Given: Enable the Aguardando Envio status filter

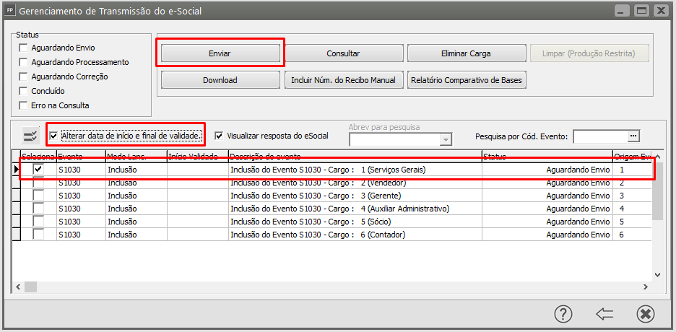Looking at the screenshot, I should click(x=24, y=48).
